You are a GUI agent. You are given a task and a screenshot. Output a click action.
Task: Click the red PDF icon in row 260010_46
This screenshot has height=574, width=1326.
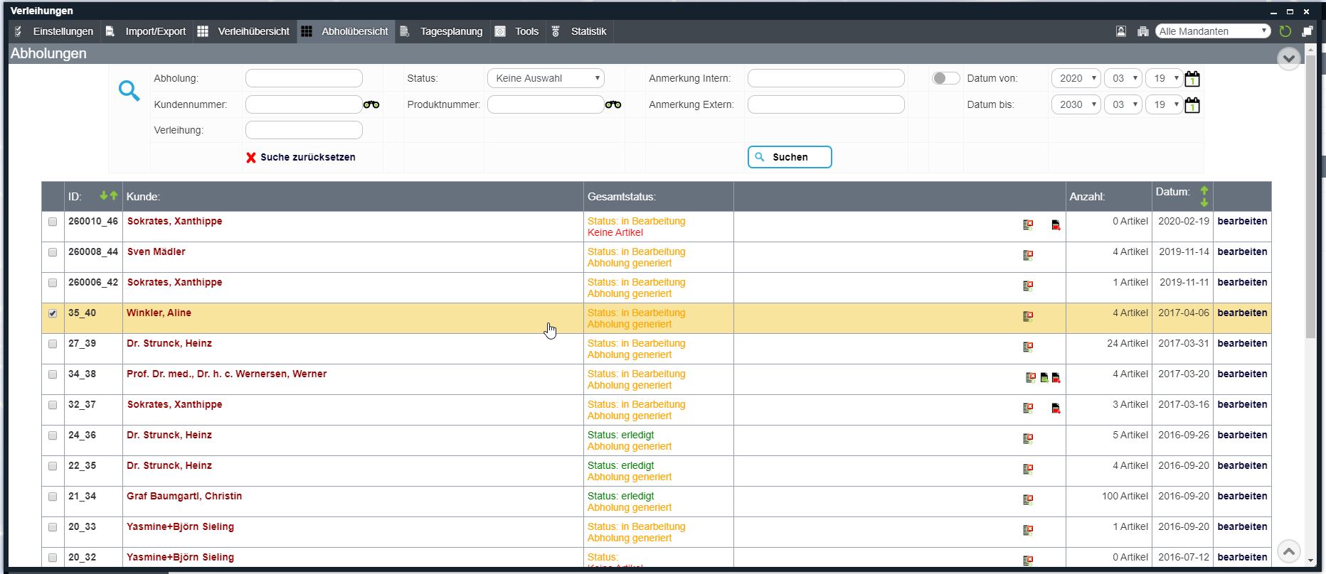tap(1056, 225)
